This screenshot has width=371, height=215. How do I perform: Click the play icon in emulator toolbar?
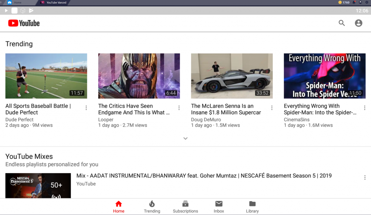point(7,10)
